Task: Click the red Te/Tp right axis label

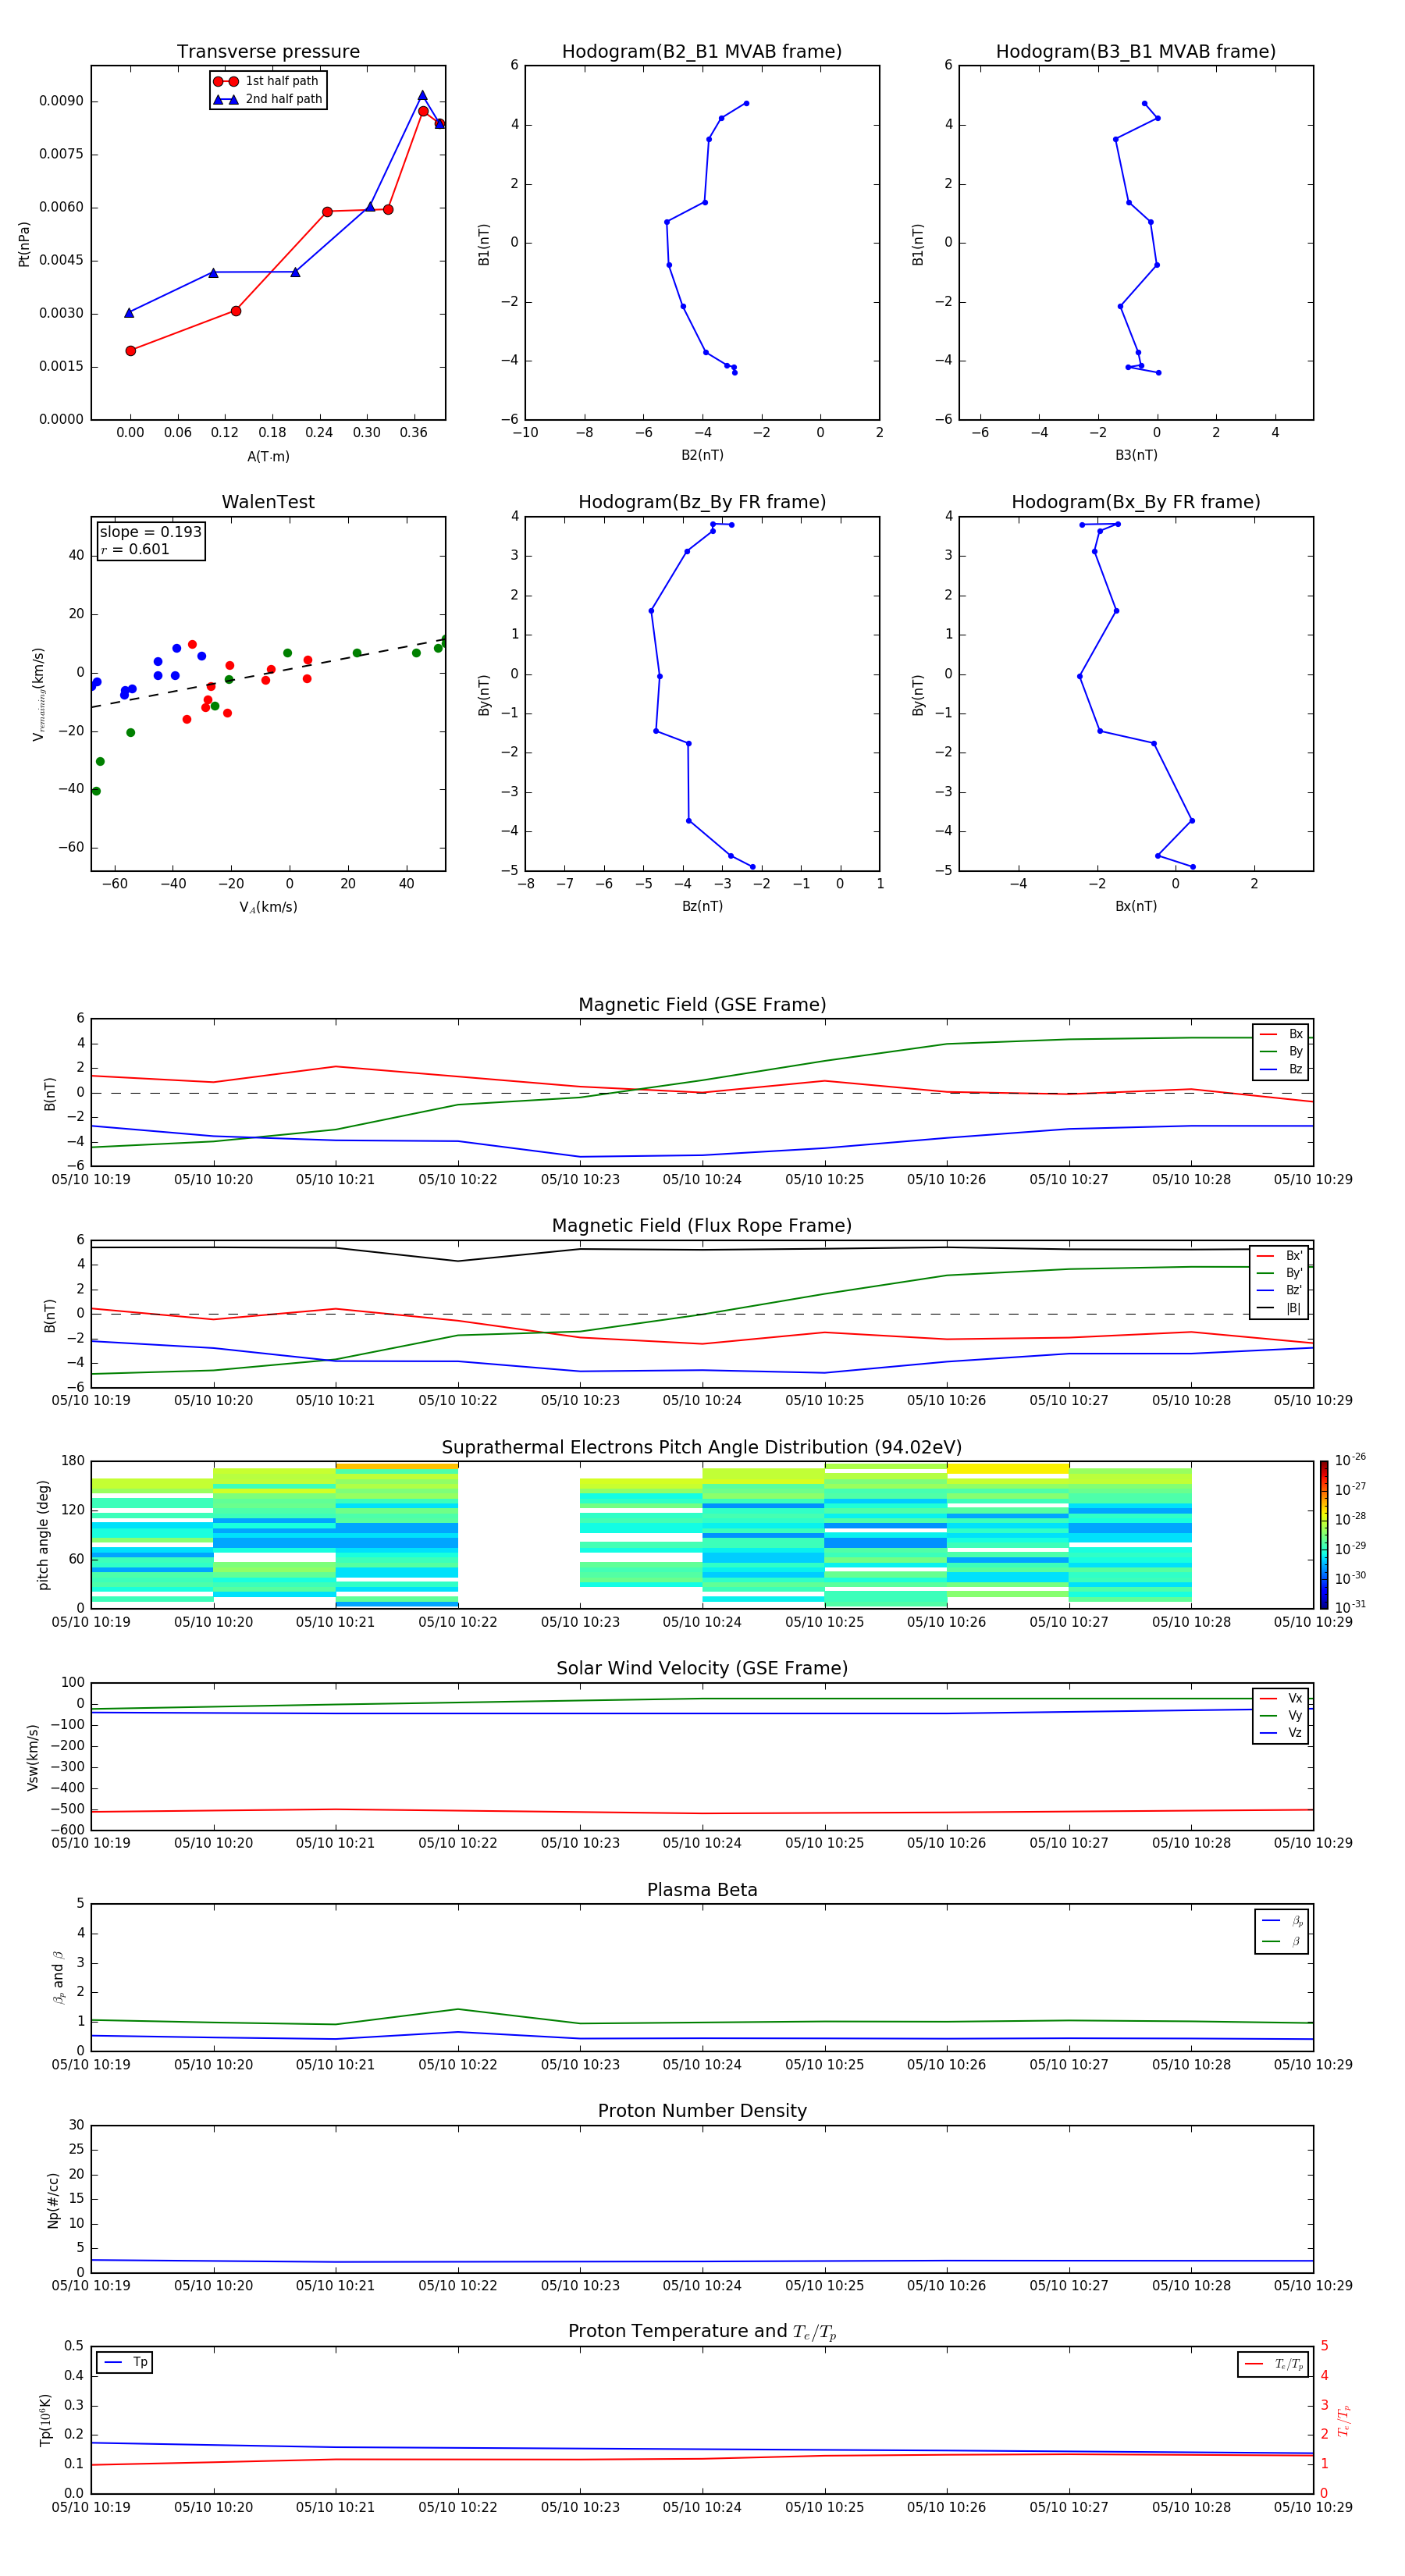Action: click(x=1344, y=2420)
